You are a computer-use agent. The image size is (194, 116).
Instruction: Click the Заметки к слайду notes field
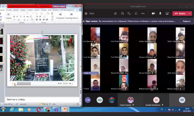tap(43, 99)
